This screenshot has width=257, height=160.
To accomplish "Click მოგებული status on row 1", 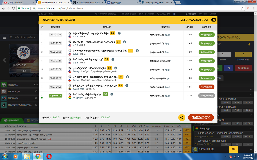I will click(x=207, y=34).
